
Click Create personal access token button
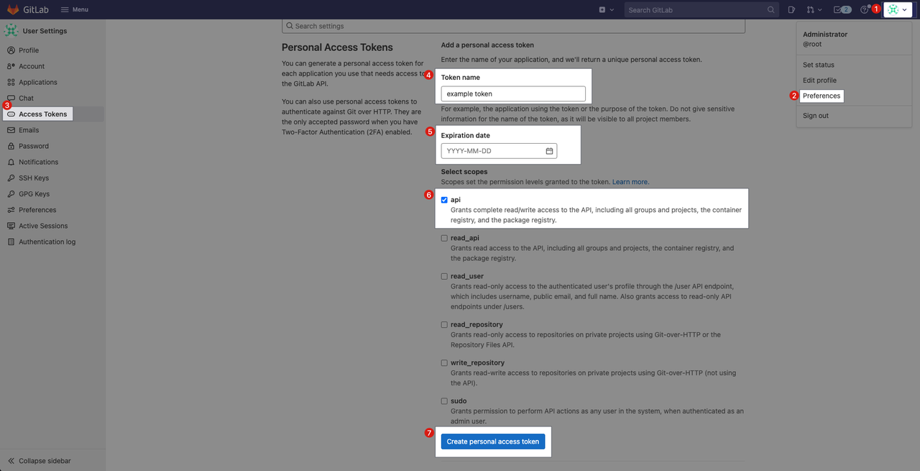pyautogui.click(x=492, y=442)
